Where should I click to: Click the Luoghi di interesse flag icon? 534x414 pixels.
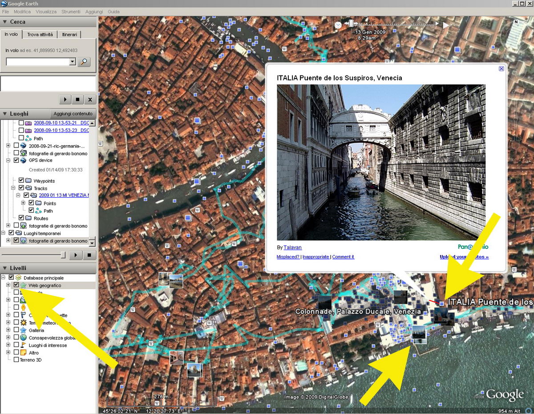pyautogui.click(x=24, y=345)
